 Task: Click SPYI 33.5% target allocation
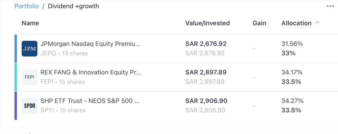coord(291,110)
